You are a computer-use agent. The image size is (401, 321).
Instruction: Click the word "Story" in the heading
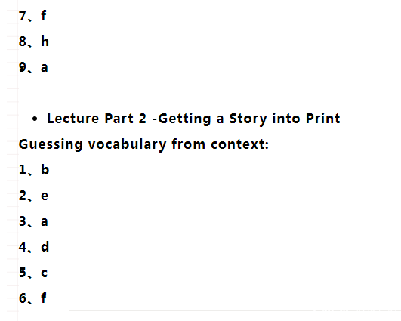[x=248, y=119]
